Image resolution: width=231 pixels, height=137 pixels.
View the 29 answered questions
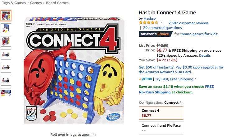(x=162, y=28)
